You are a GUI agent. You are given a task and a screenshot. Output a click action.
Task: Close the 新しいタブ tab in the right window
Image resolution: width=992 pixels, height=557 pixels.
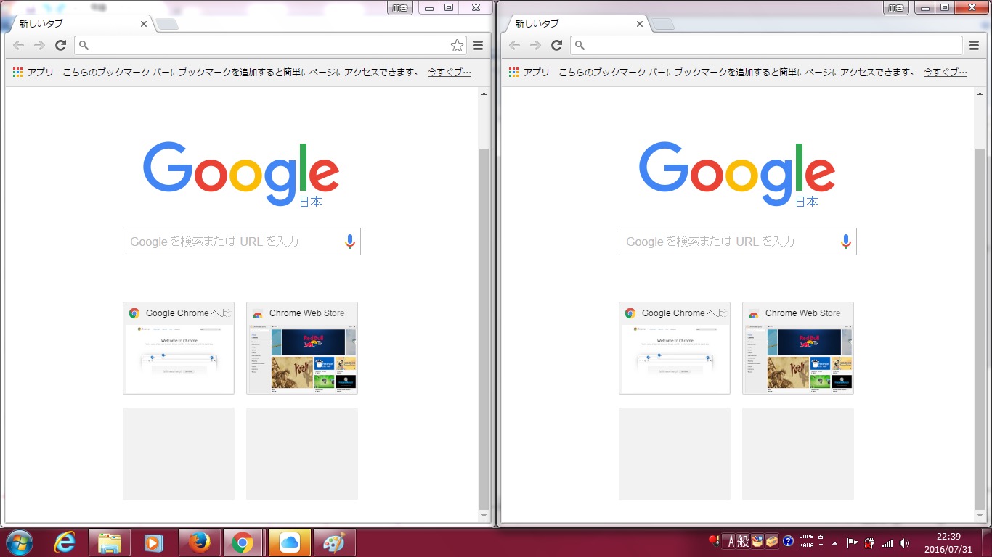(x=639, y=24)
